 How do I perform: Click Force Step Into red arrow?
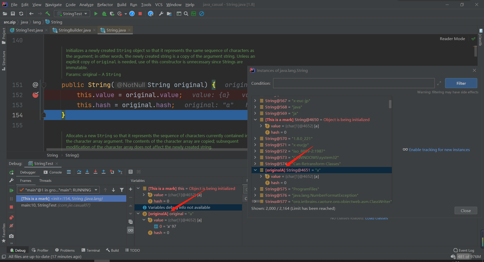pyautogui.click(x=96, y=172)
